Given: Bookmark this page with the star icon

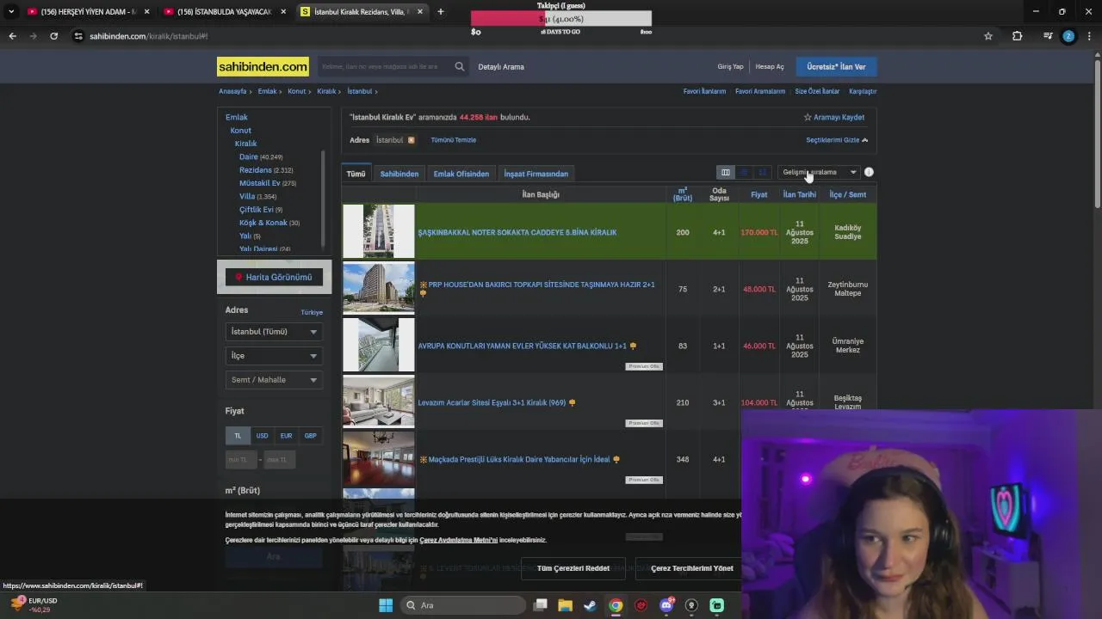Looking at the screenshot, I should click(x=988, y=36).
